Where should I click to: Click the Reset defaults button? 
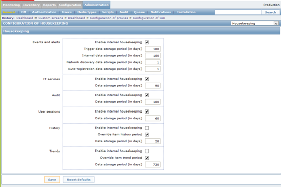tap(79, 180)
